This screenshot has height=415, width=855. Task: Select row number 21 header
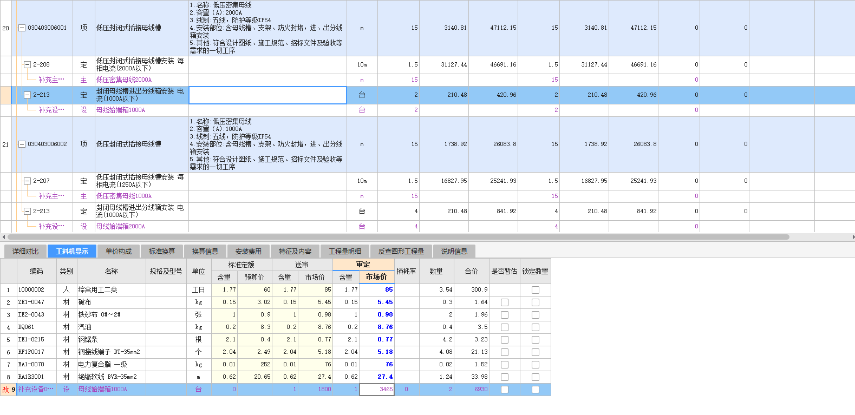pyautogui.click(x=5, y=144)
